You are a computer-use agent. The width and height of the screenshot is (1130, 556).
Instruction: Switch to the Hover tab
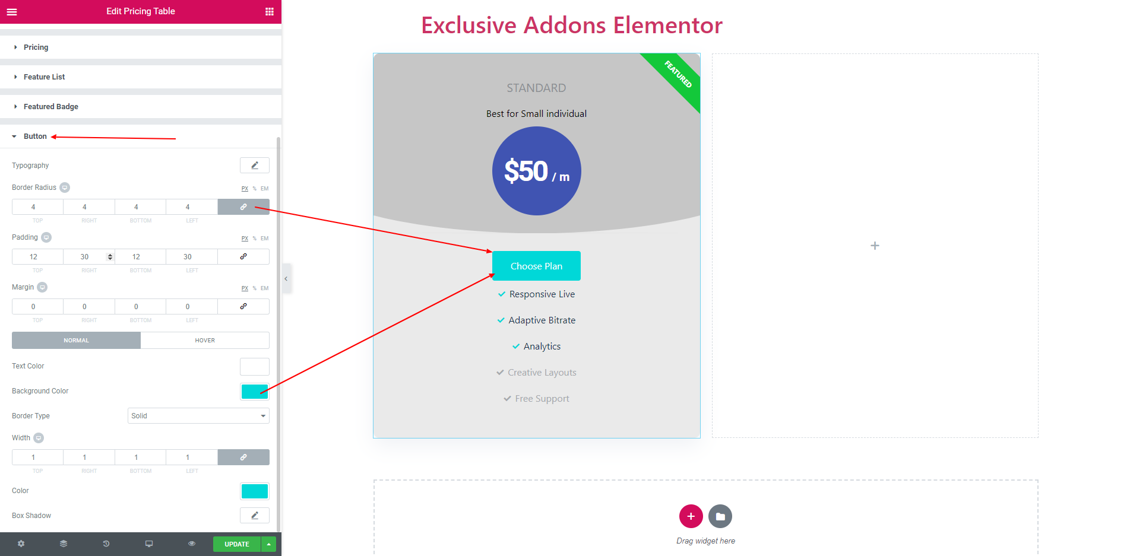205,340
